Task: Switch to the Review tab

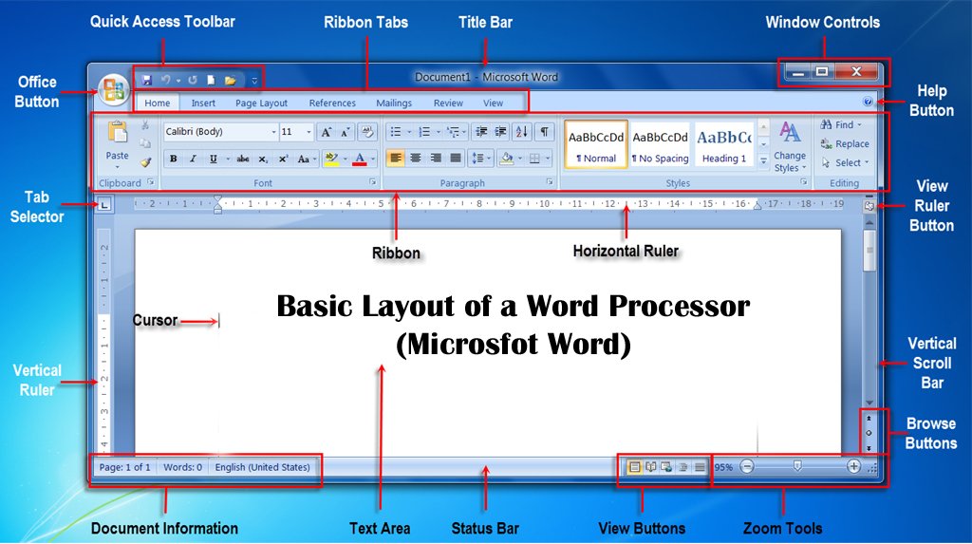Action: pos(448,103)
